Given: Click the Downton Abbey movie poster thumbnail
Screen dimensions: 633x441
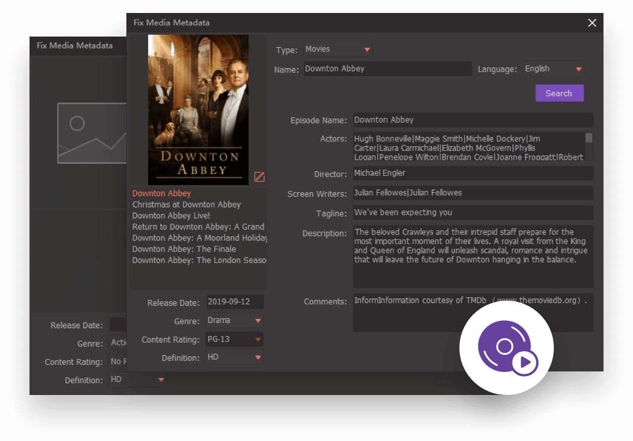Looking at the screenshot, I should (198, 110).
